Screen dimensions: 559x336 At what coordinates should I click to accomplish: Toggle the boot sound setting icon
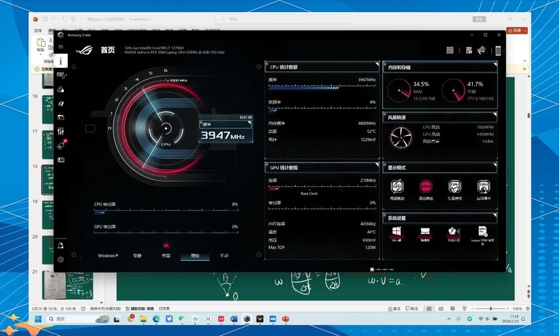coord(454,232)
